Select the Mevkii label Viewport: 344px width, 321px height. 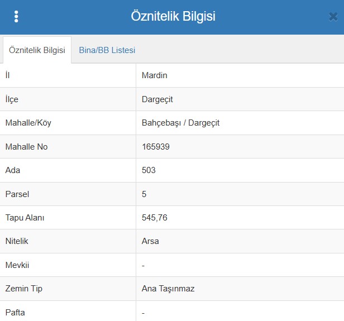17,265
